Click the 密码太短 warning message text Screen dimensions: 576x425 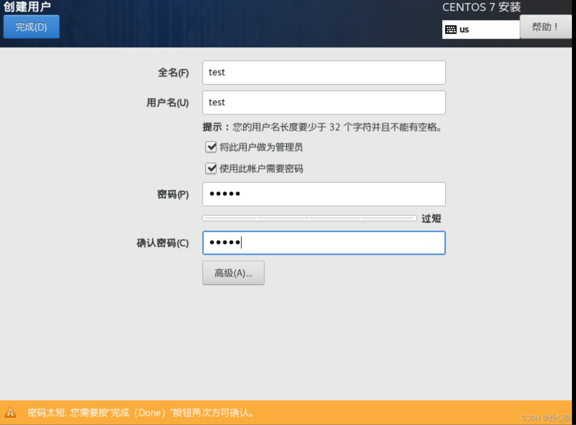click(x=141, y=413)
